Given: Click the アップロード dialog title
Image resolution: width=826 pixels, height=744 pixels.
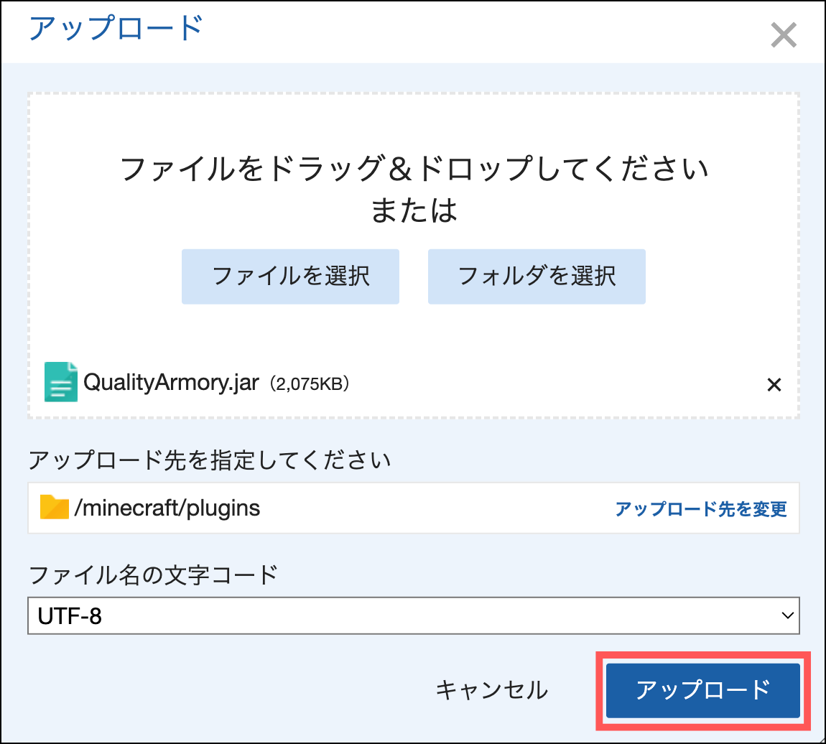Looking at the screenshot, I should 116,27.
